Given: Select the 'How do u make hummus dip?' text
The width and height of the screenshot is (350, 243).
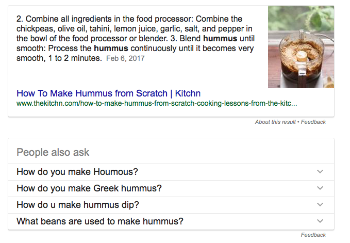Looking at the screenshot, I should point(78,205).
